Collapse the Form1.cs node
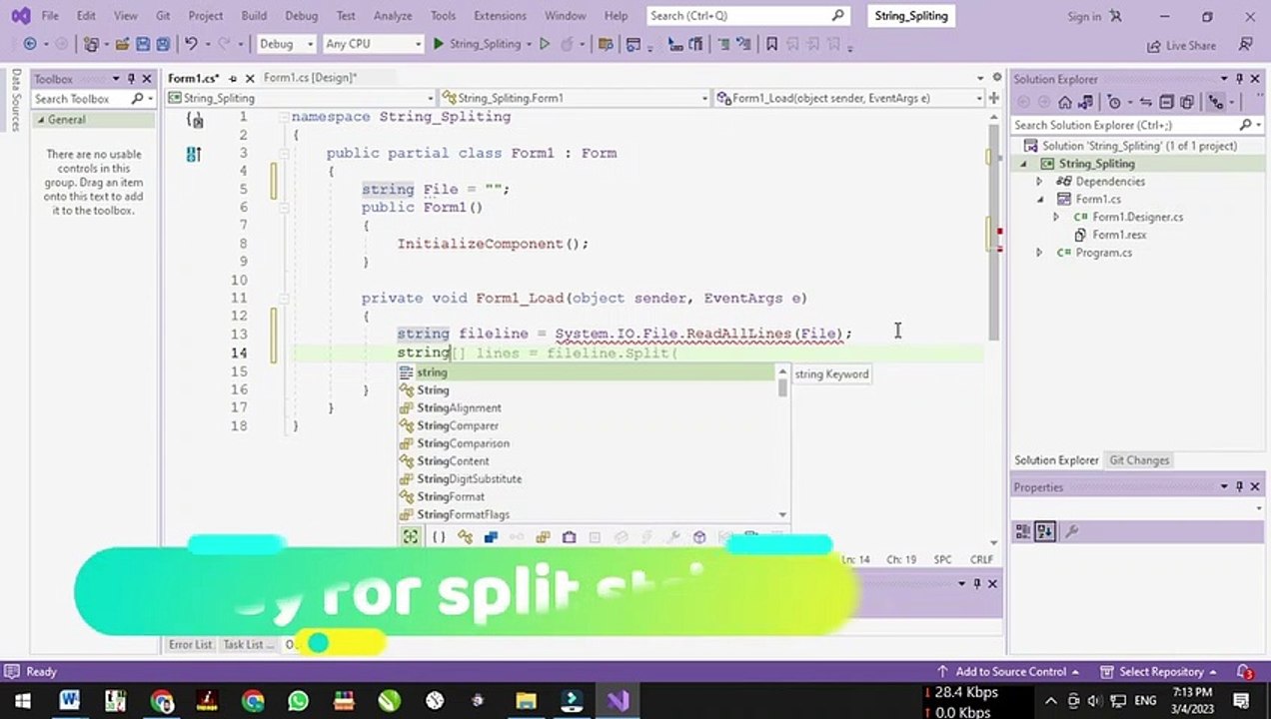This screenshot has width=1271, height=719. (1039, 200)
